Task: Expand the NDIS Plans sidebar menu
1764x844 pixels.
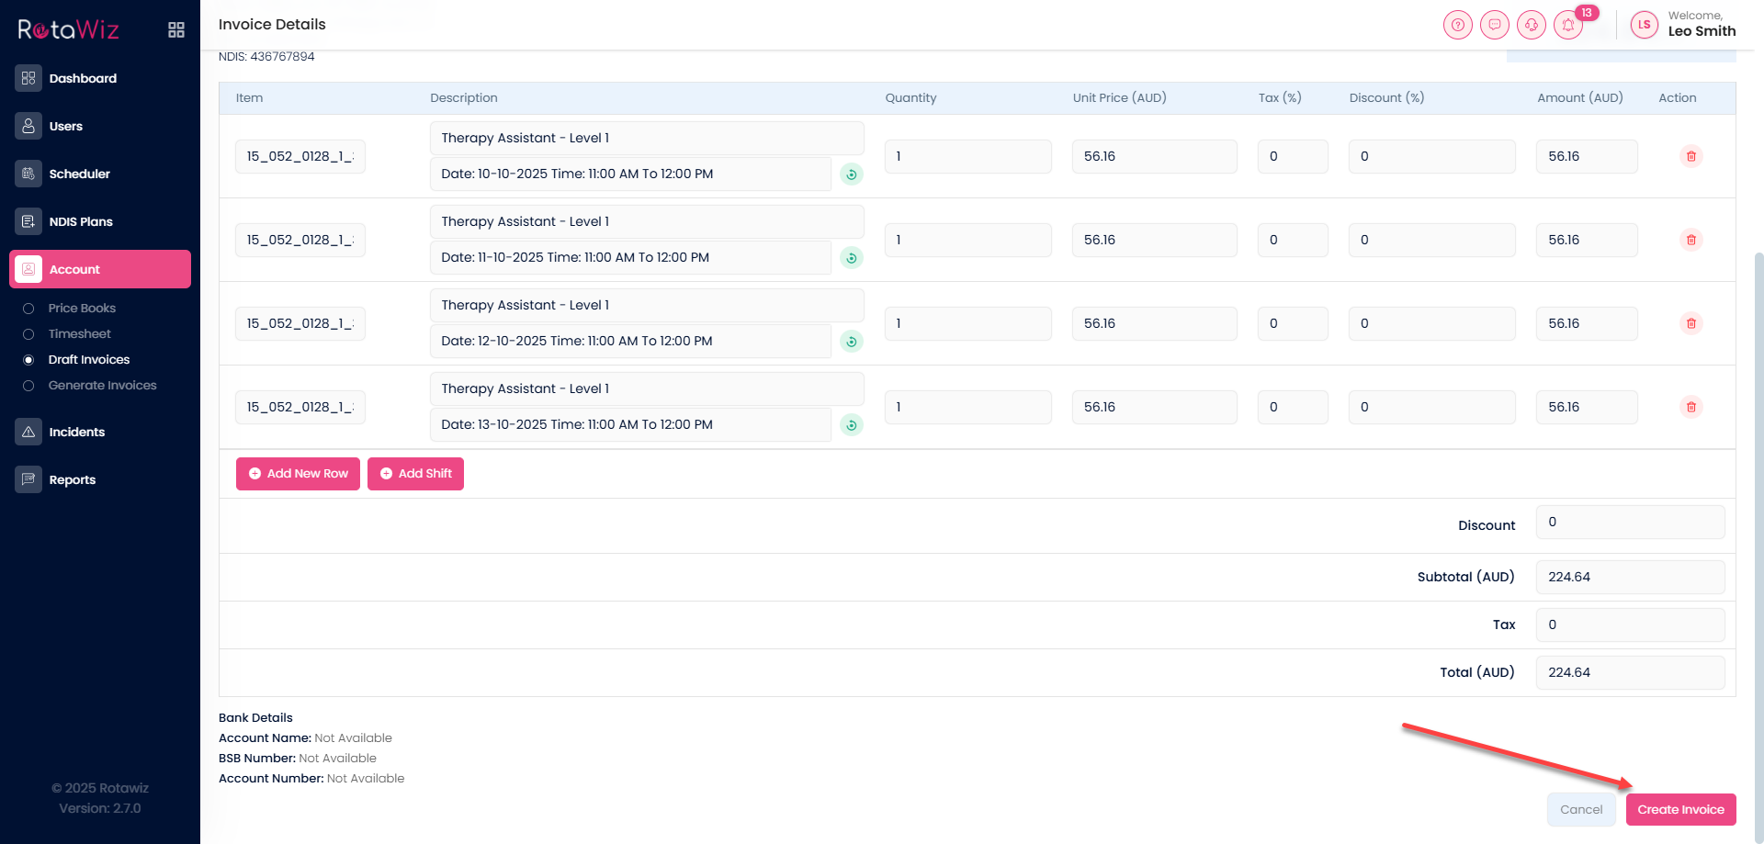Action: (81, 221)
